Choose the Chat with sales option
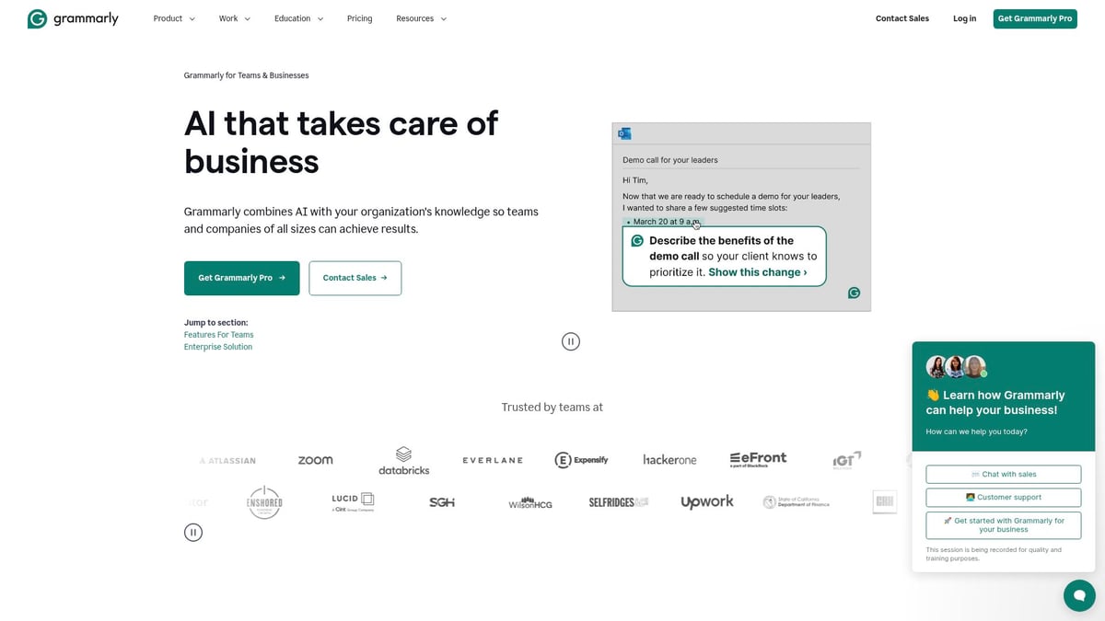This screenshot has width=1105, height=621. coord(1003,474)
